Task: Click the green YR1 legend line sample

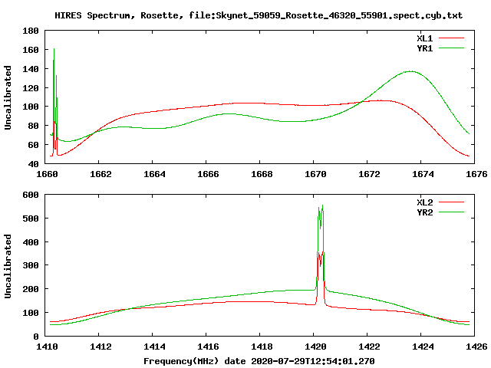Action: pyautogui.click(x=451, y=48)
